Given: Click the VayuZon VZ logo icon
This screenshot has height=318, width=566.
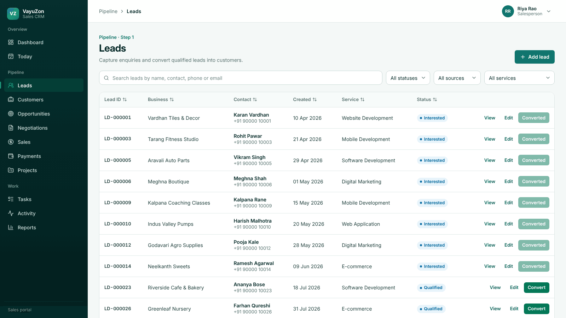Looking at the screenshot, I should (13, 14).
